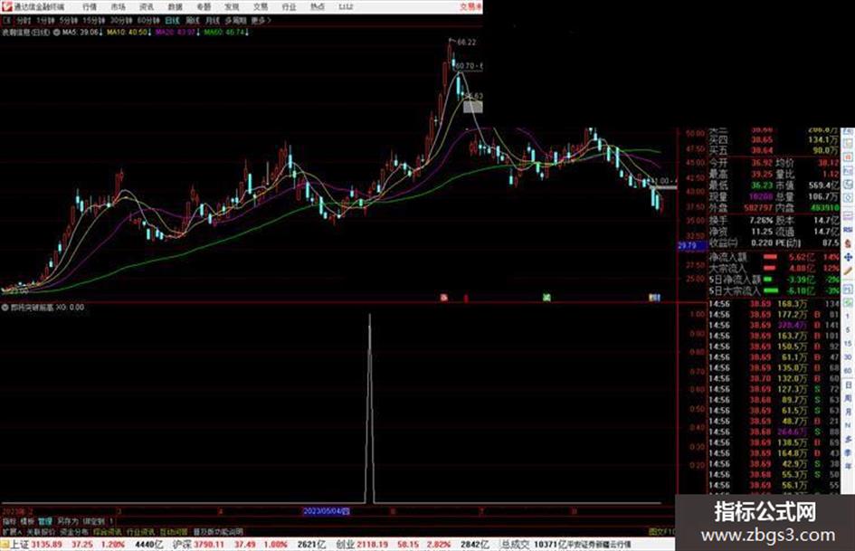Screen dimensions: 855x551
Task: Click the 管理 button
Action: click(x=45, y=521)
